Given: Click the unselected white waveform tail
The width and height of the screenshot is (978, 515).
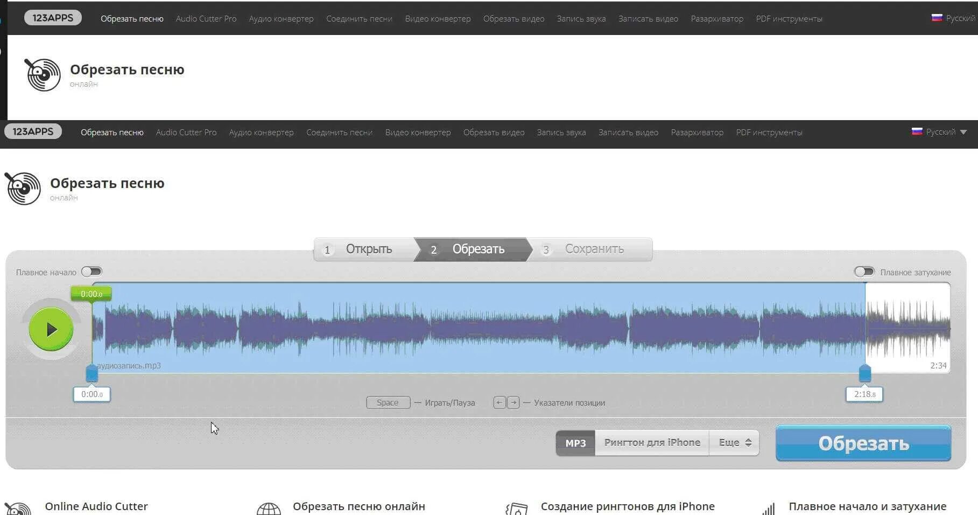Looking at the screenshot, I should coord(907,328).
